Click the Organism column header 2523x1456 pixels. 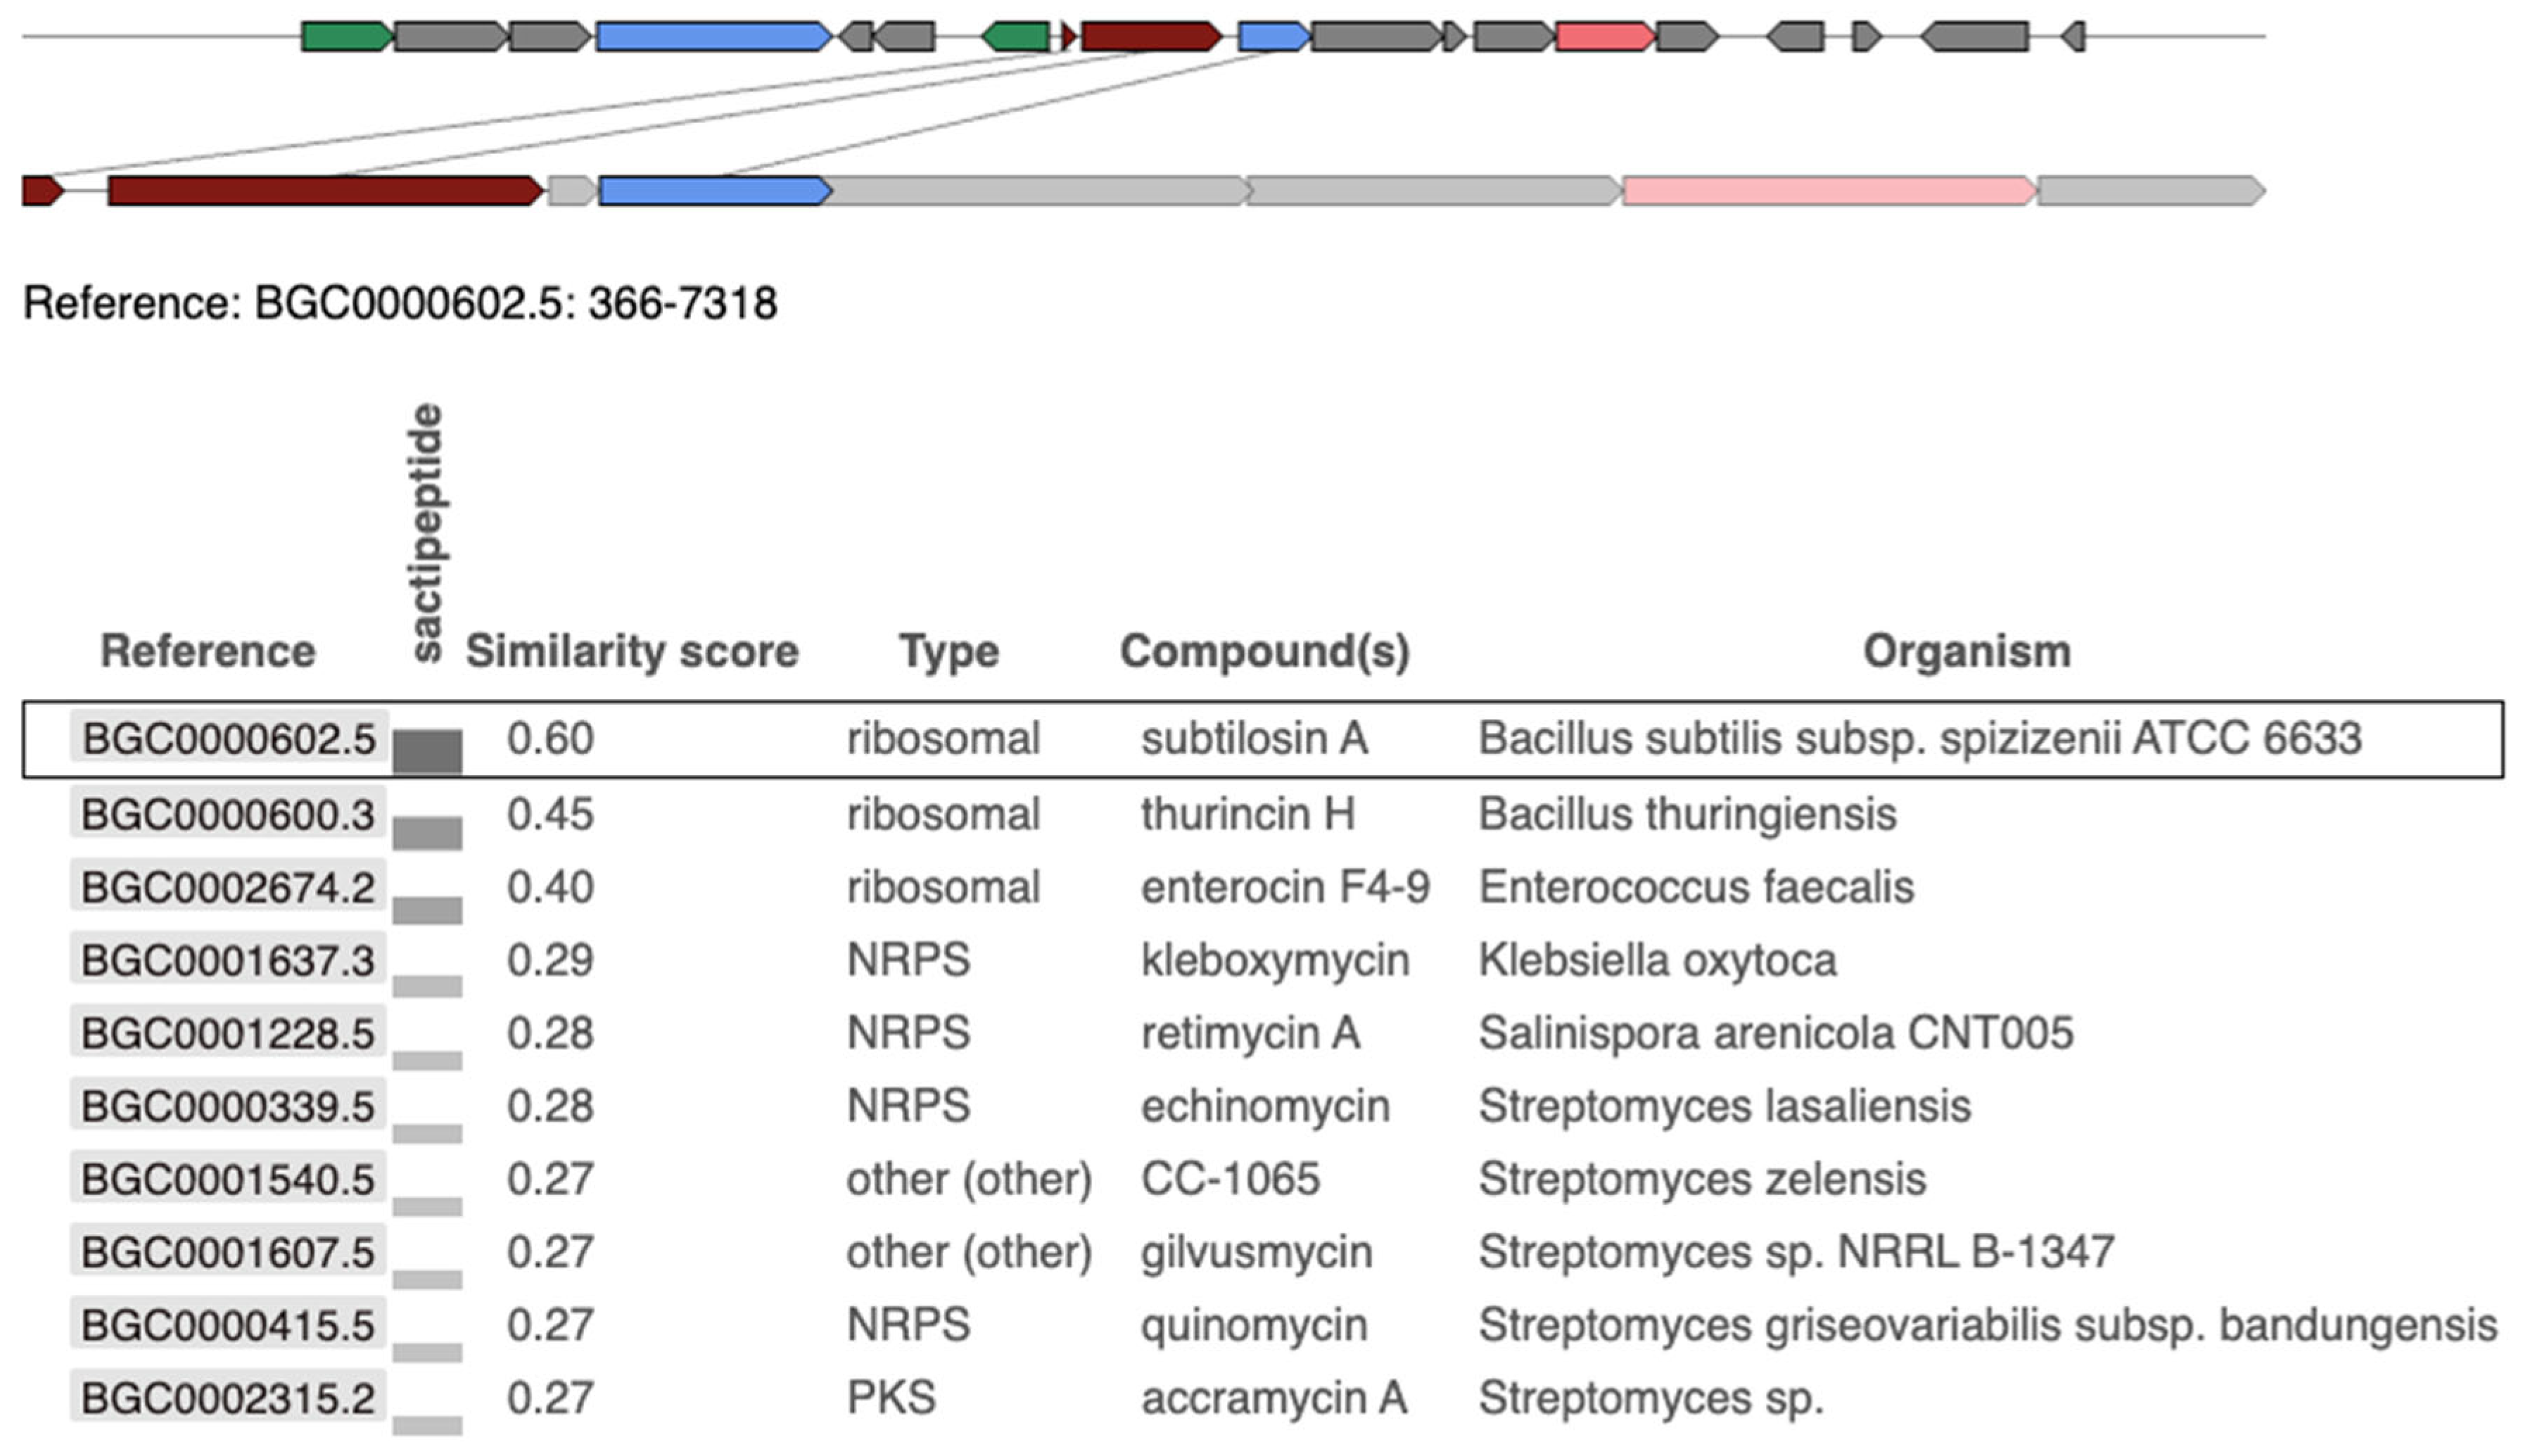(x=1966, y=651)
